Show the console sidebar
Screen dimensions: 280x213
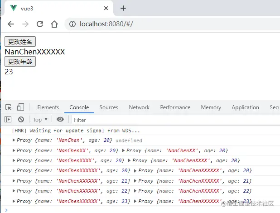[x=8, y=119]
